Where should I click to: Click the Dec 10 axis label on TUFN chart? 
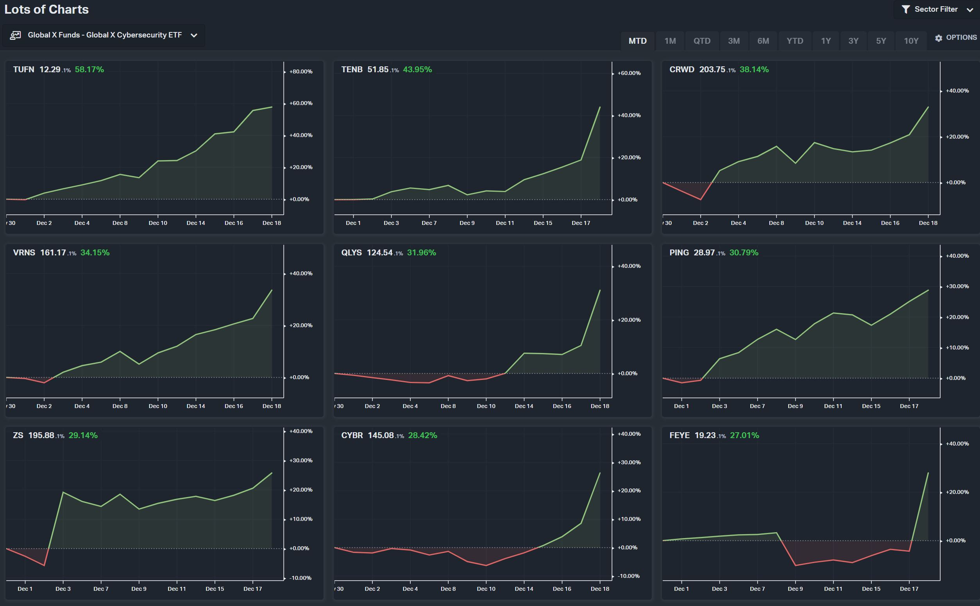pyautogui.click(x=157, y=223)
